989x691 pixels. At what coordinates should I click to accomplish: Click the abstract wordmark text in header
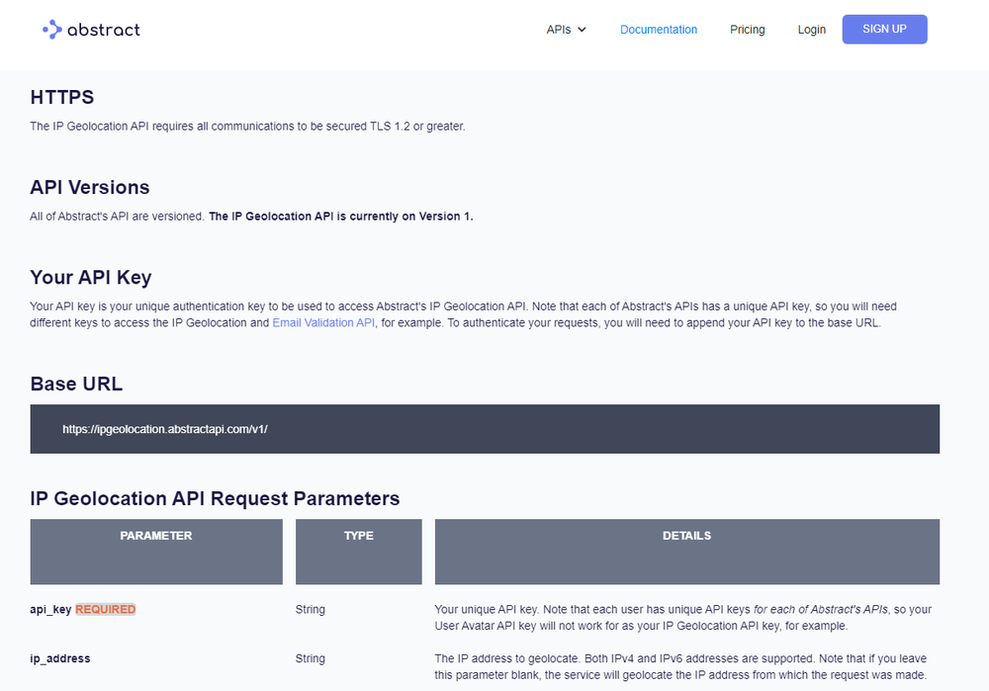point(104,30)
